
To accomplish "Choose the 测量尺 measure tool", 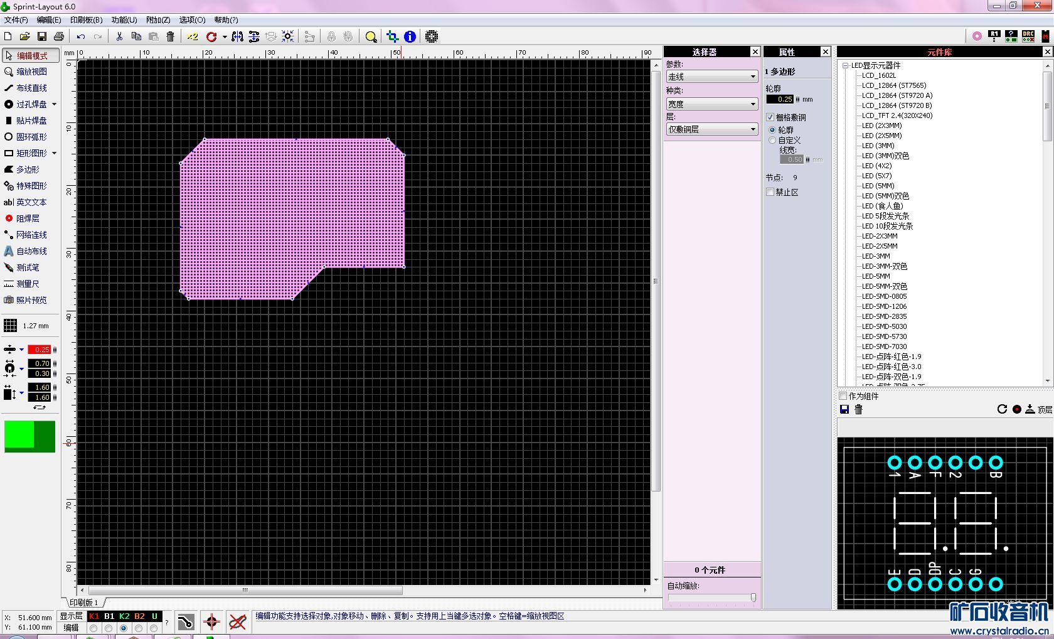I will click(27, 284).
